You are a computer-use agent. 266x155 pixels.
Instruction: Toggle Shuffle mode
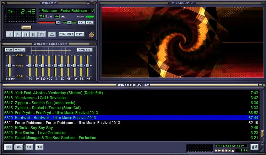click(66, 34)
